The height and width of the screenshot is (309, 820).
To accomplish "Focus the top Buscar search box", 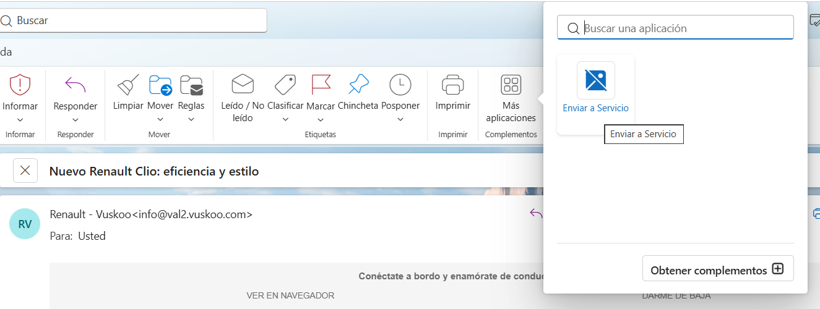I will 133,20.
